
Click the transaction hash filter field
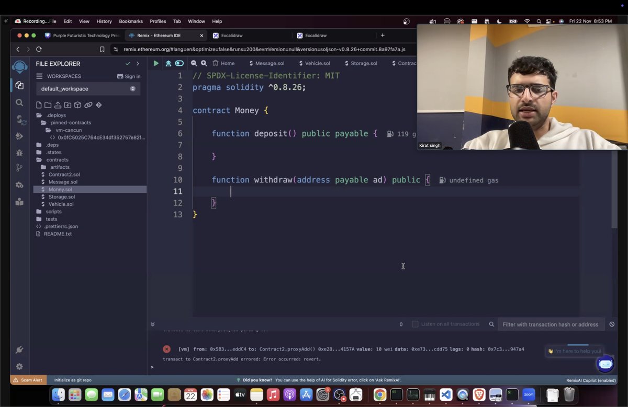coord(551,324)
